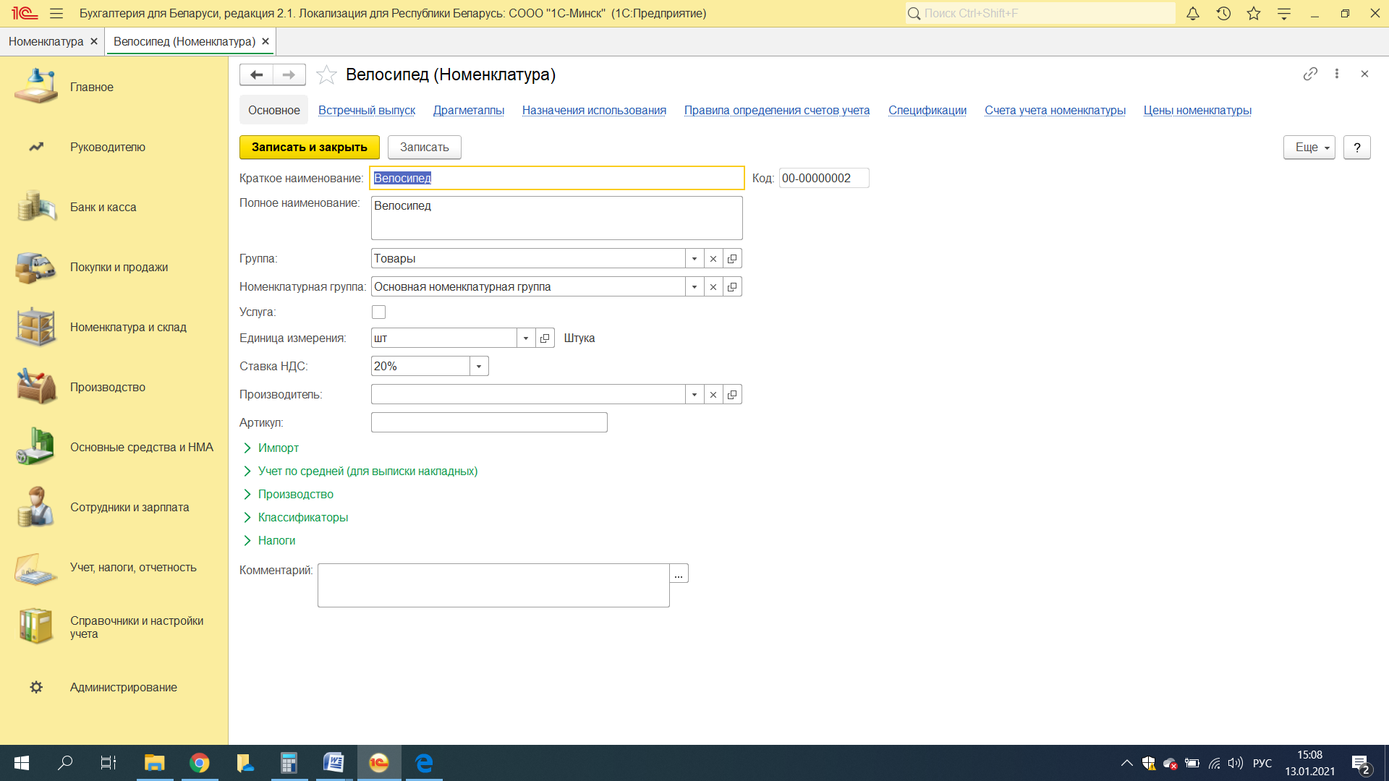Open Производитель item form
The image size is (1389, 781).
coord(732,394)
